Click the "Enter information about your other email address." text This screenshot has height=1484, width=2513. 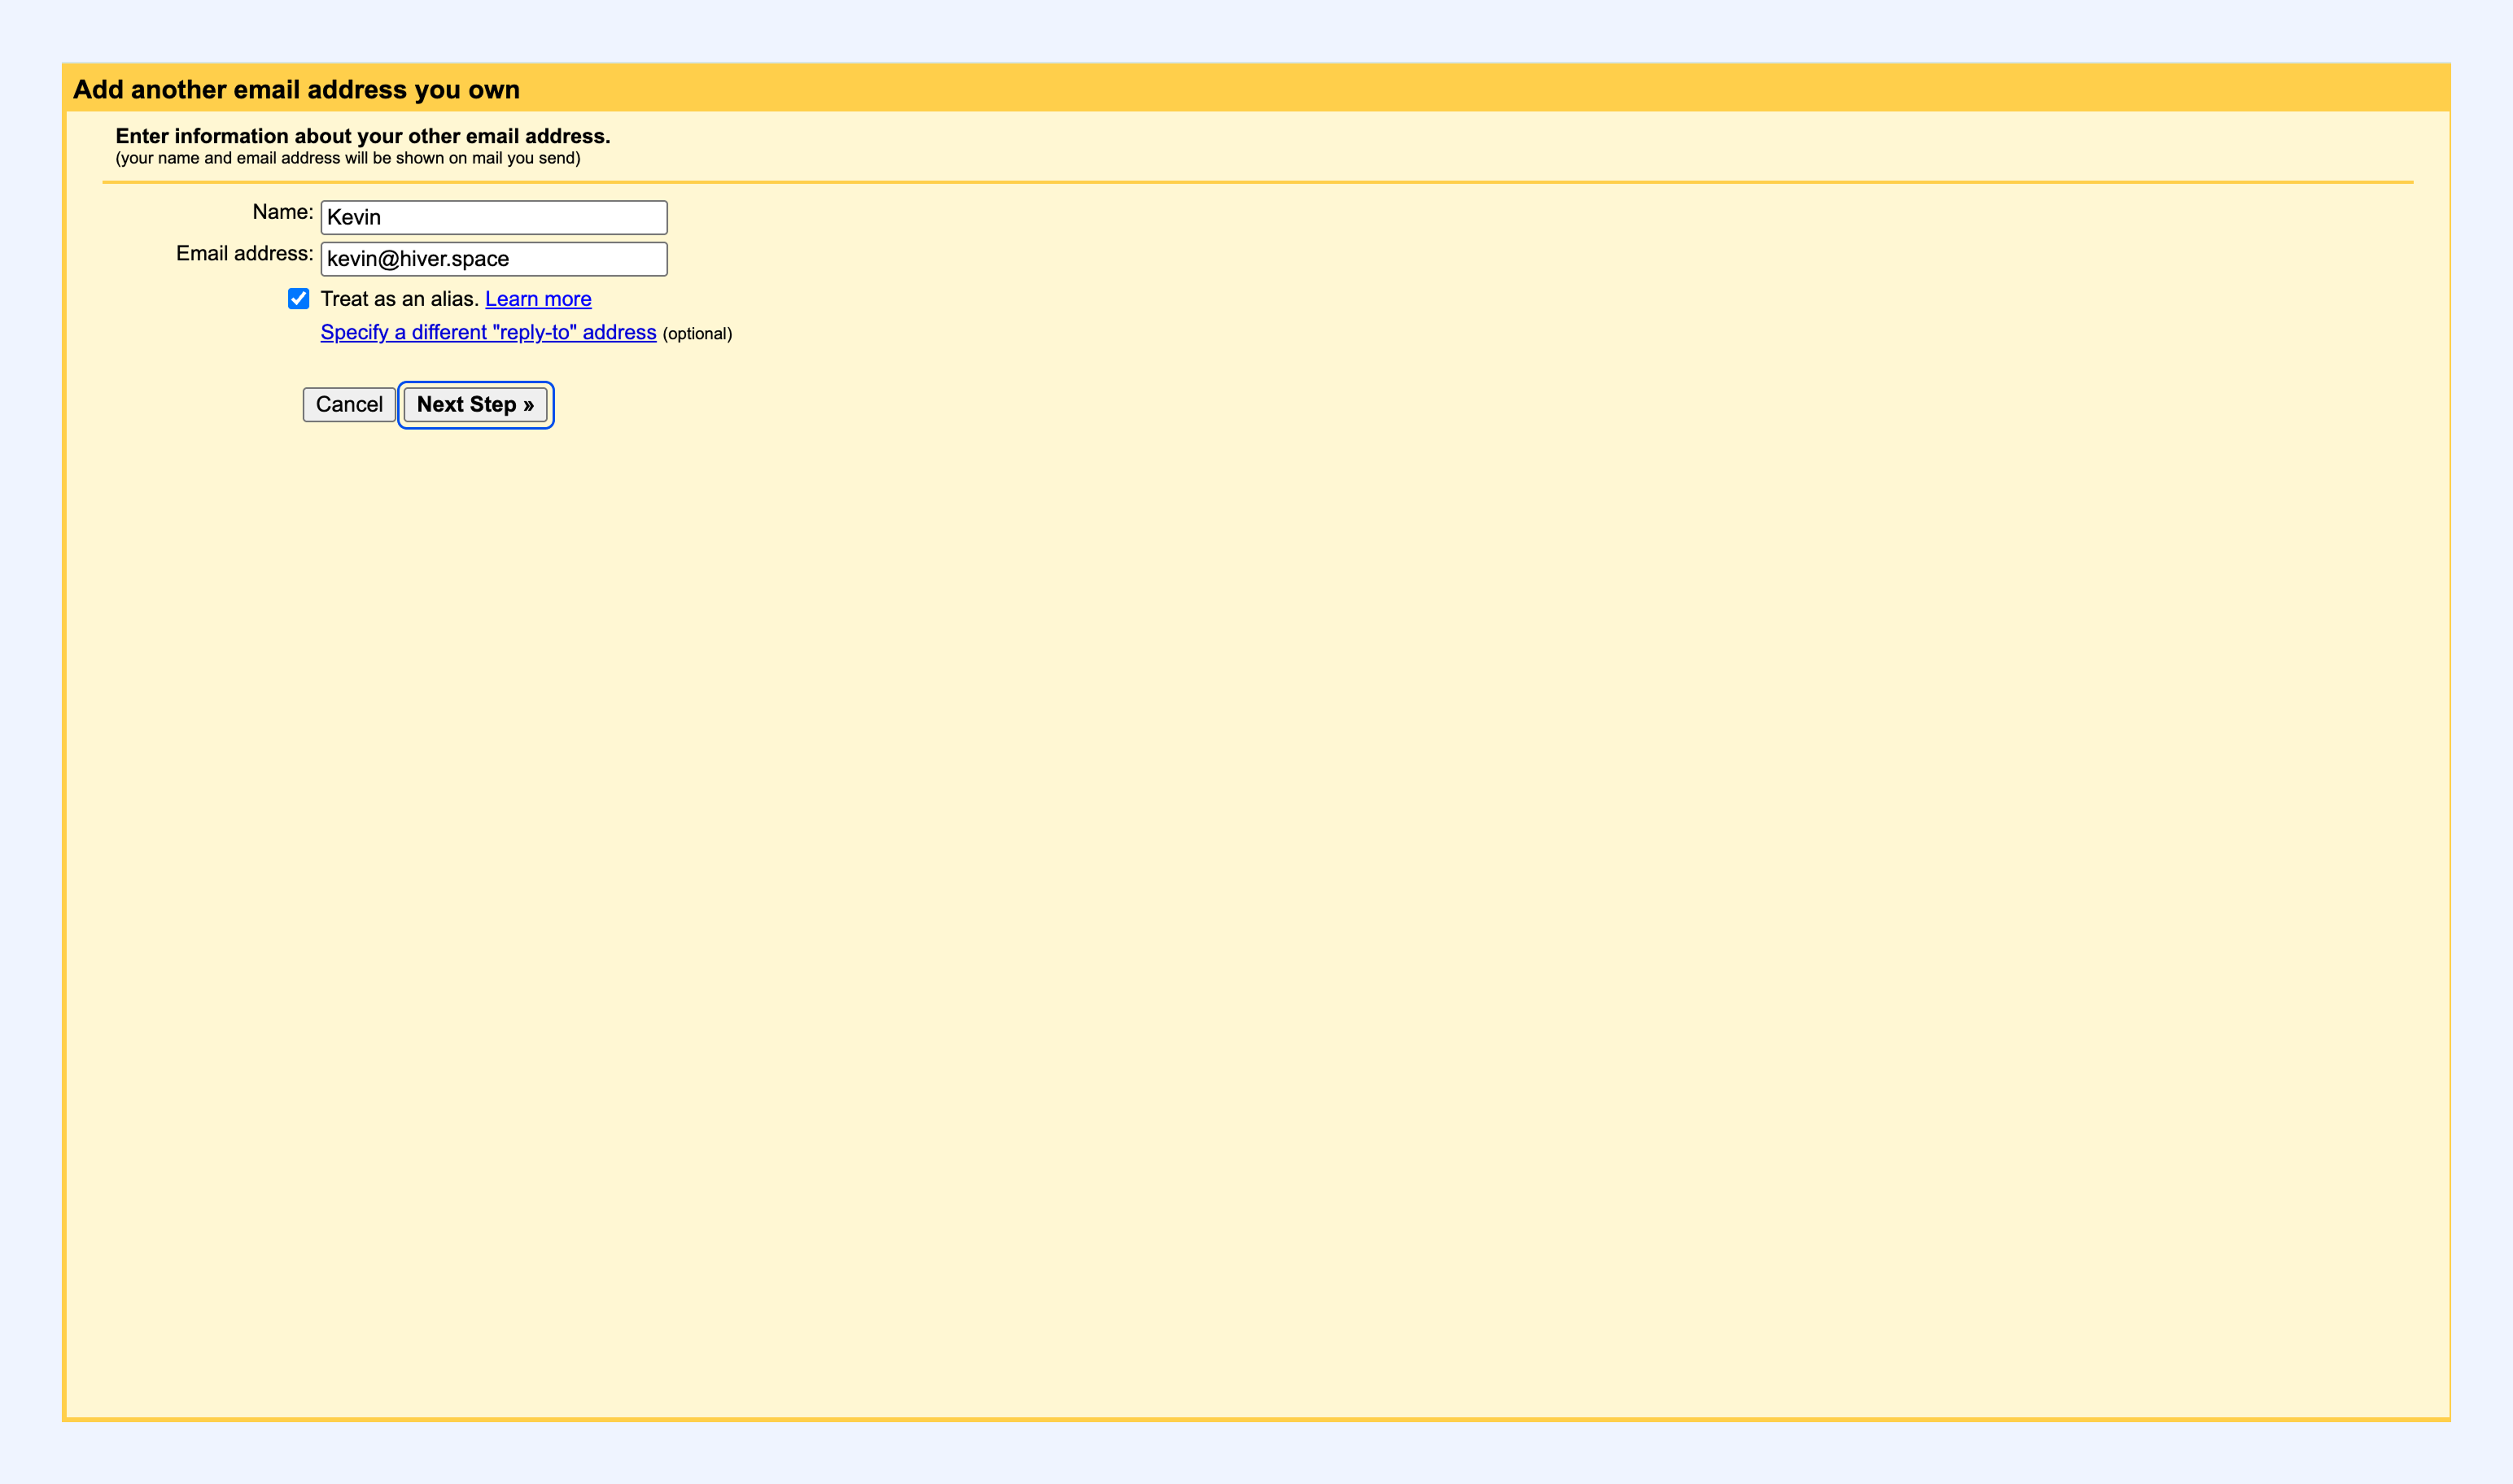pos(363,136)
